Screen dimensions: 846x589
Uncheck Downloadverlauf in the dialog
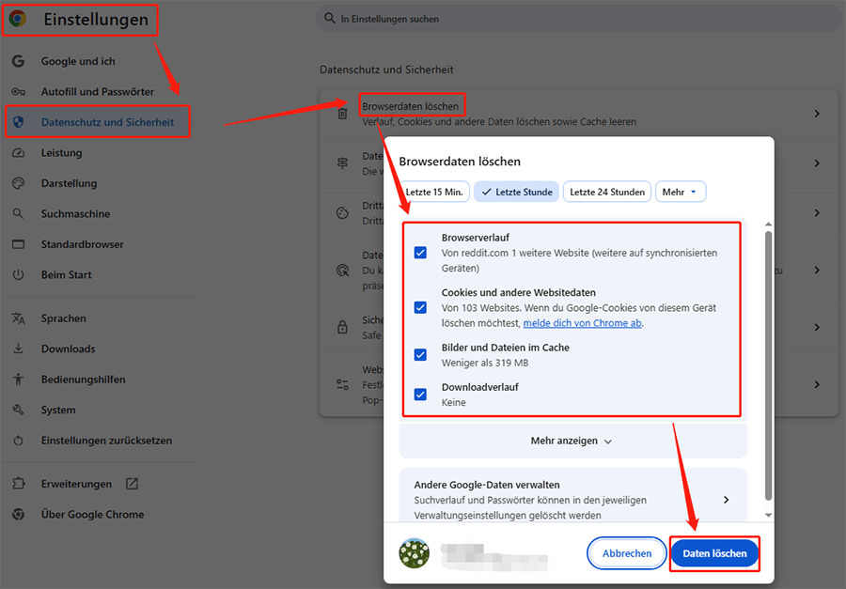[x=420, y=394]
